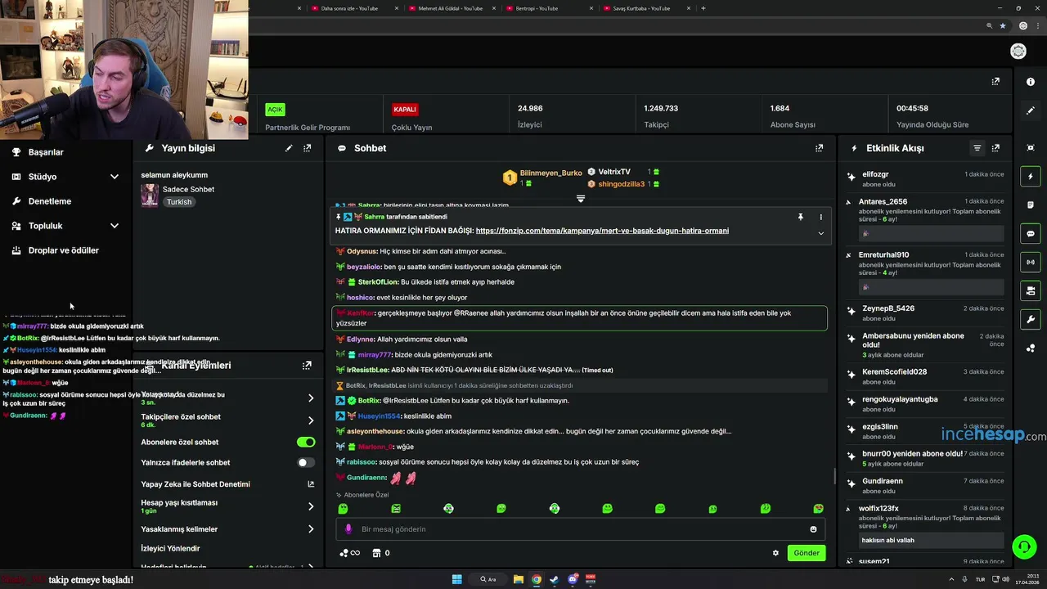Edit stream info with the pencil icon
Viewport: 1047px width, 589px height.
tap(289, 148)
